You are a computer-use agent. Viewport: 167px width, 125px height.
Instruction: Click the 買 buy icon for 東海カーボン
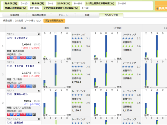point(8,114)
